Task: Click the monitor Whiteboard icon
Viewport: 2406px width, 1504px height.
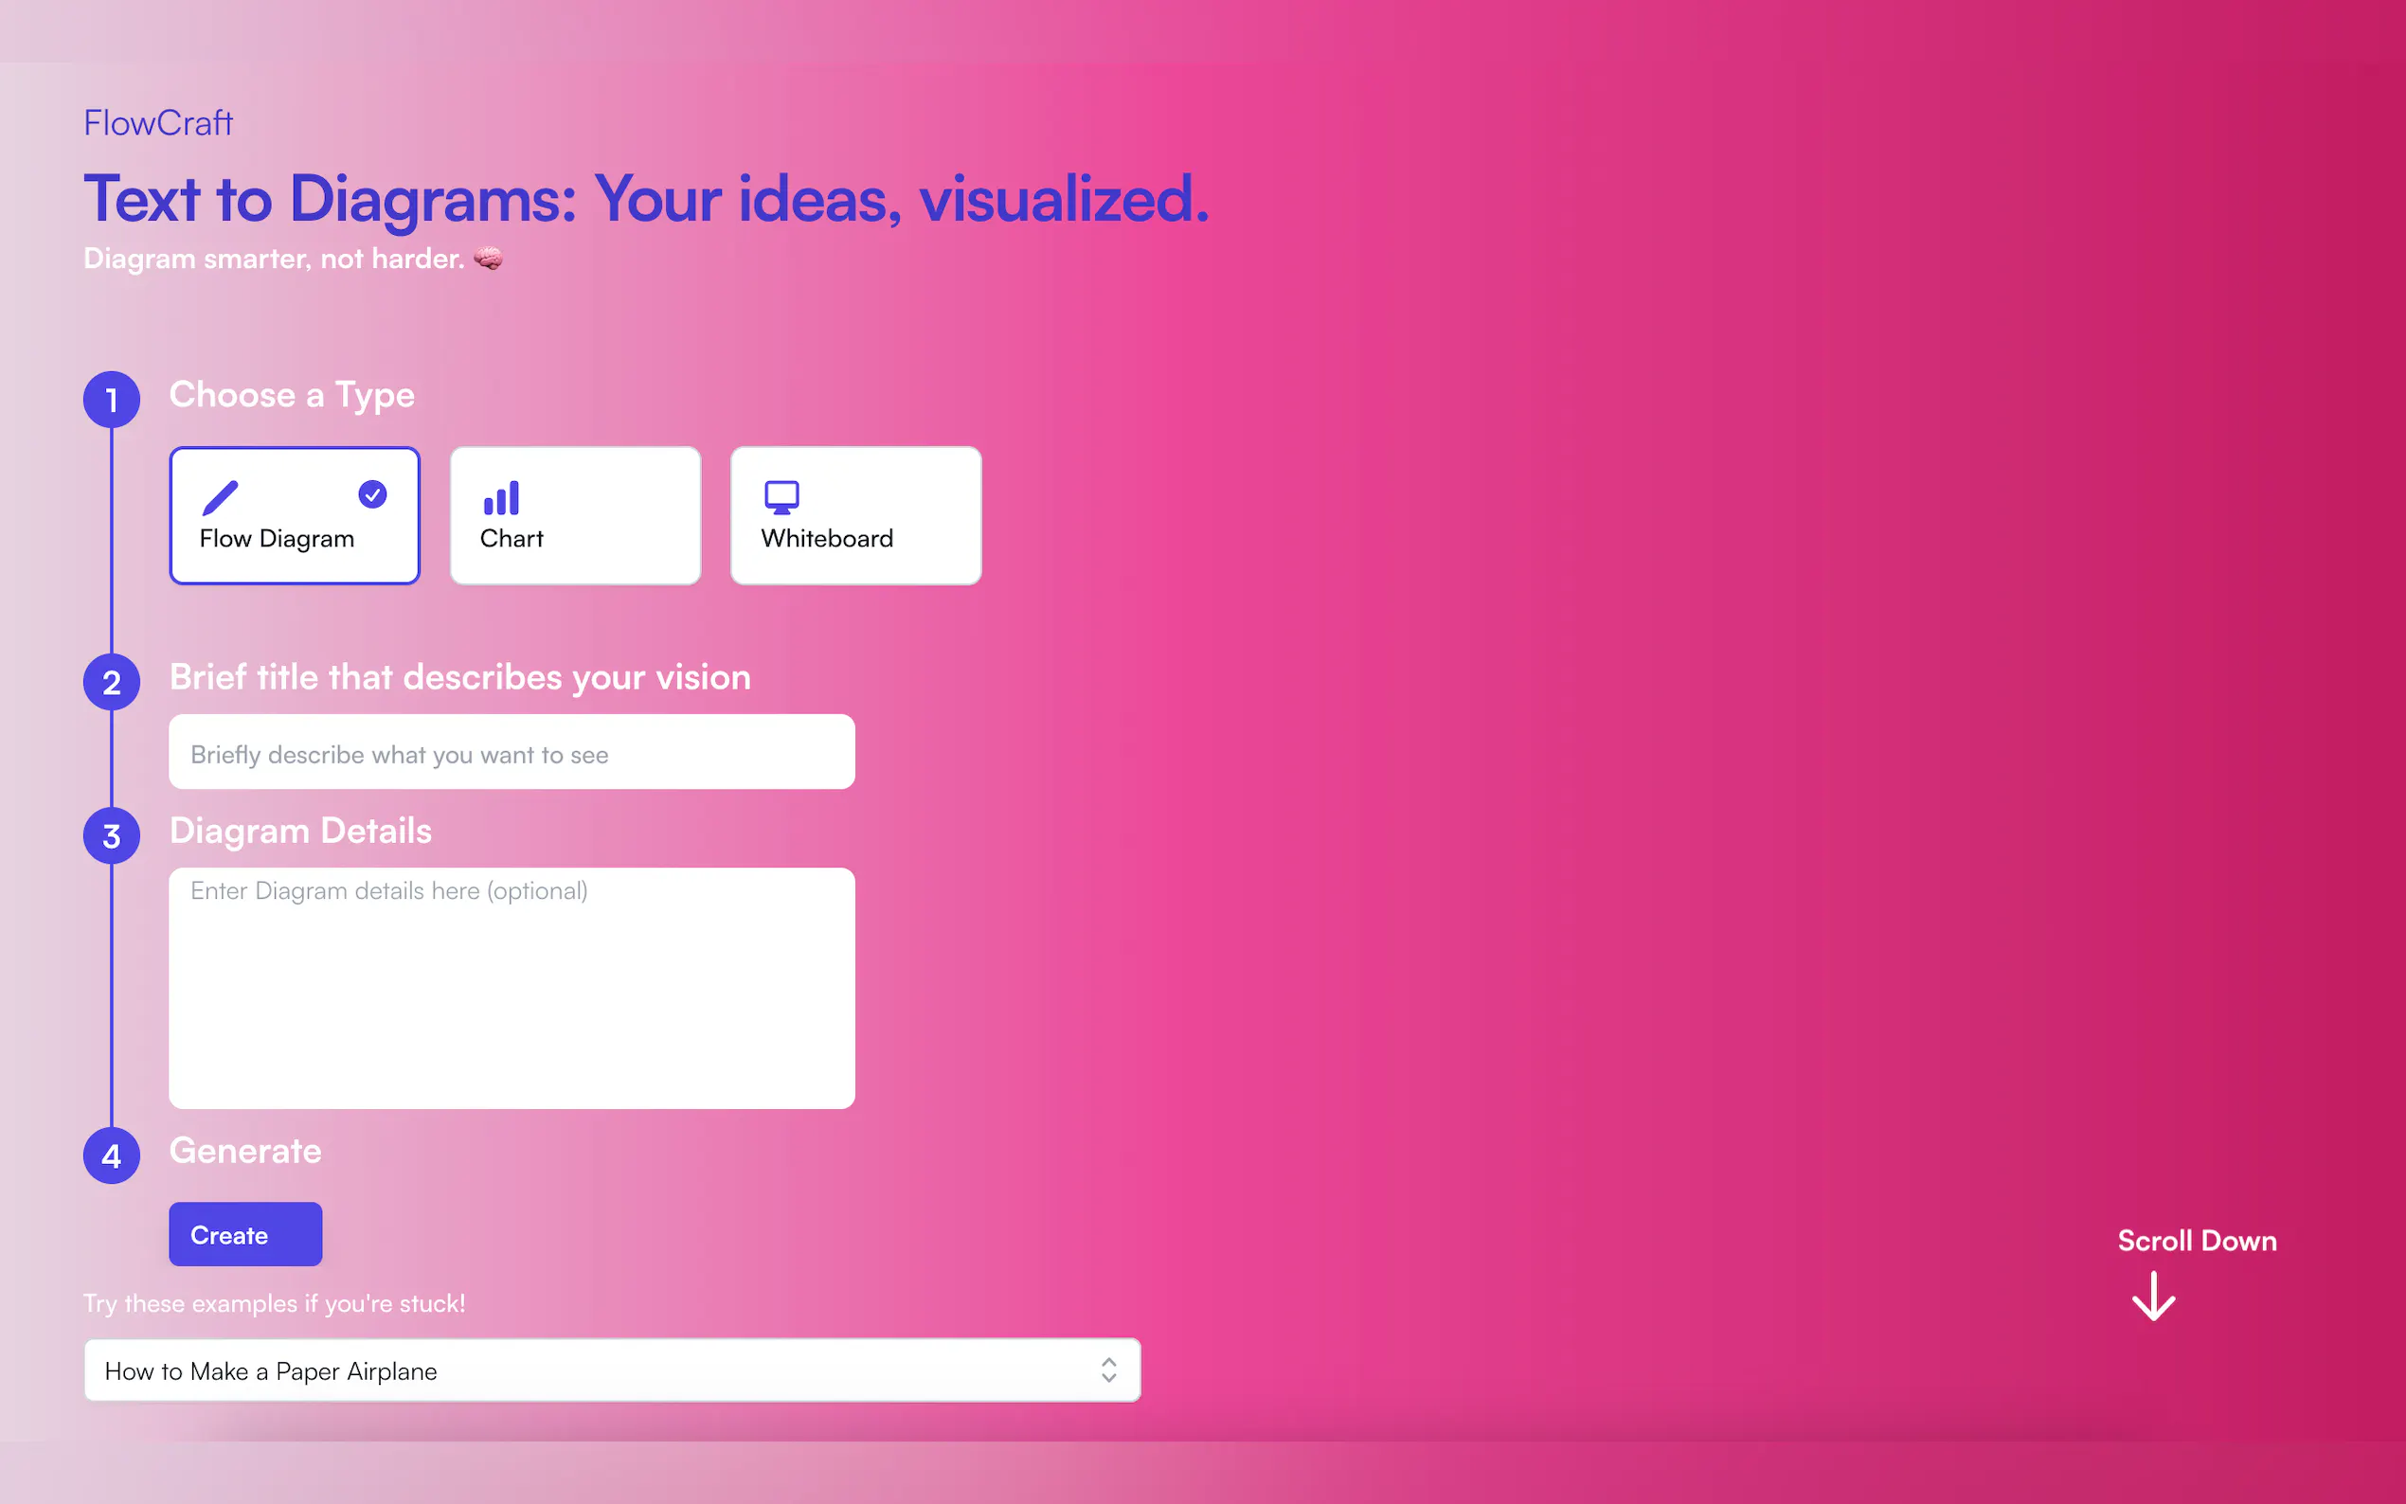Action: click(x=781, y=496)
